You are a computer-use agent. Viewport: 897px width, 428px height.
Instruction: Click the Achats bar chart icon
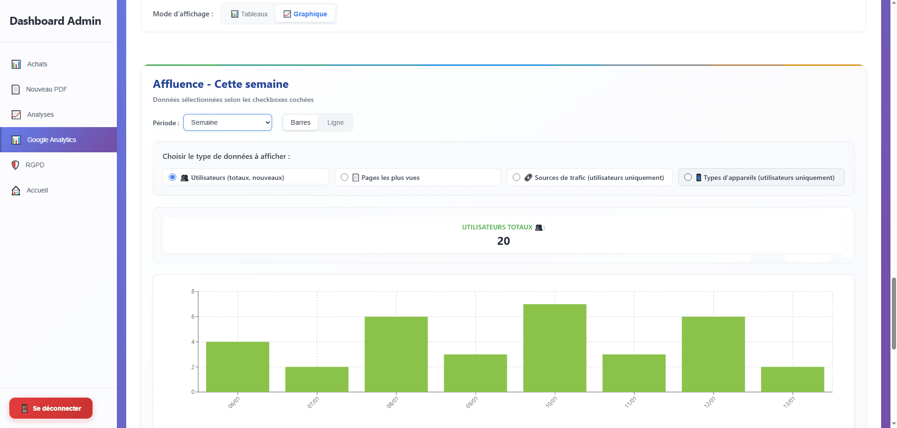(x=16, y=64)
